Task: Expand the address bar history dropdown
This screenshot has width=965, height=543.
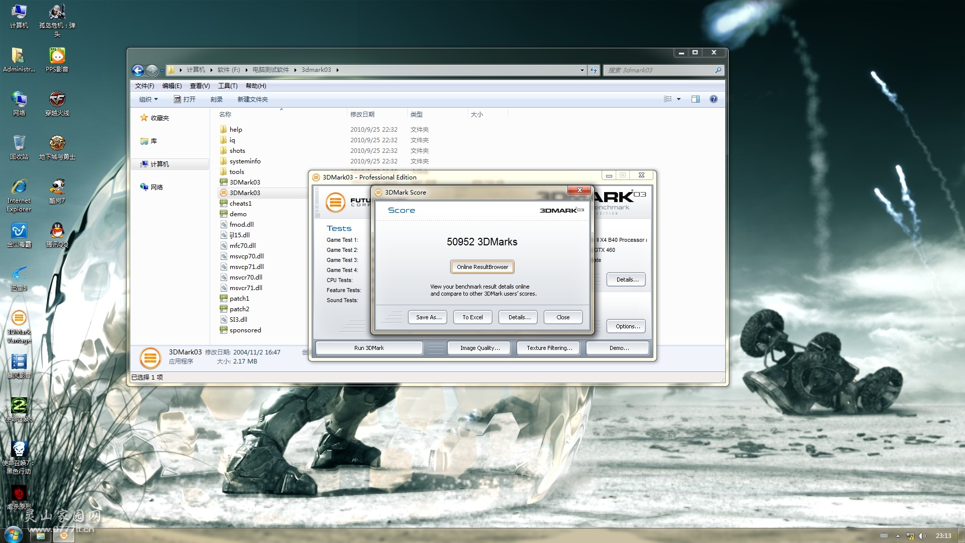Action: pos(582,70)
